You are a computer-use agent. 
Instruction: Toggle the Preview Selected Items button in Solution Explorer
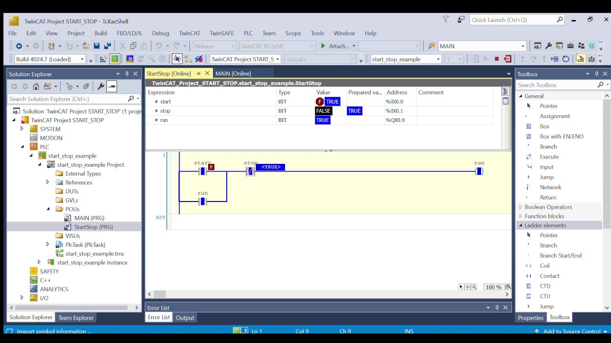(x=112, y=86)
